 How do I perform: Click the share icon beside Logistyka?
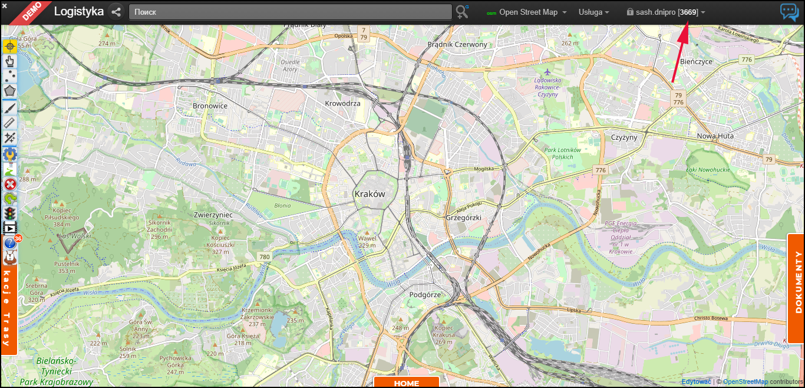click(116, 12)
